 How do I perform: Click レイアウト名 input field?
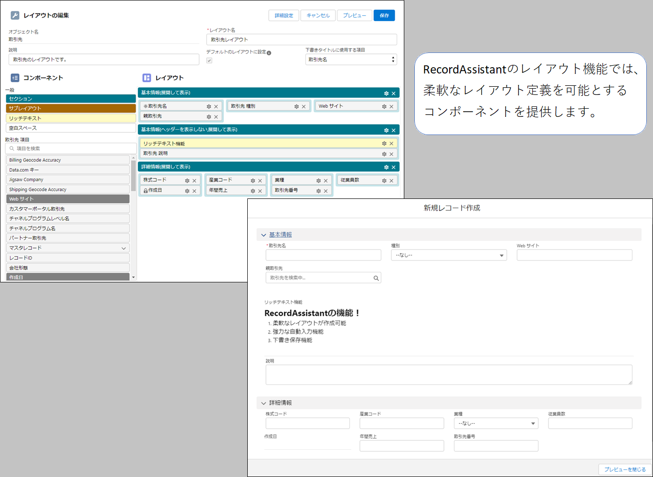point(302,40)
